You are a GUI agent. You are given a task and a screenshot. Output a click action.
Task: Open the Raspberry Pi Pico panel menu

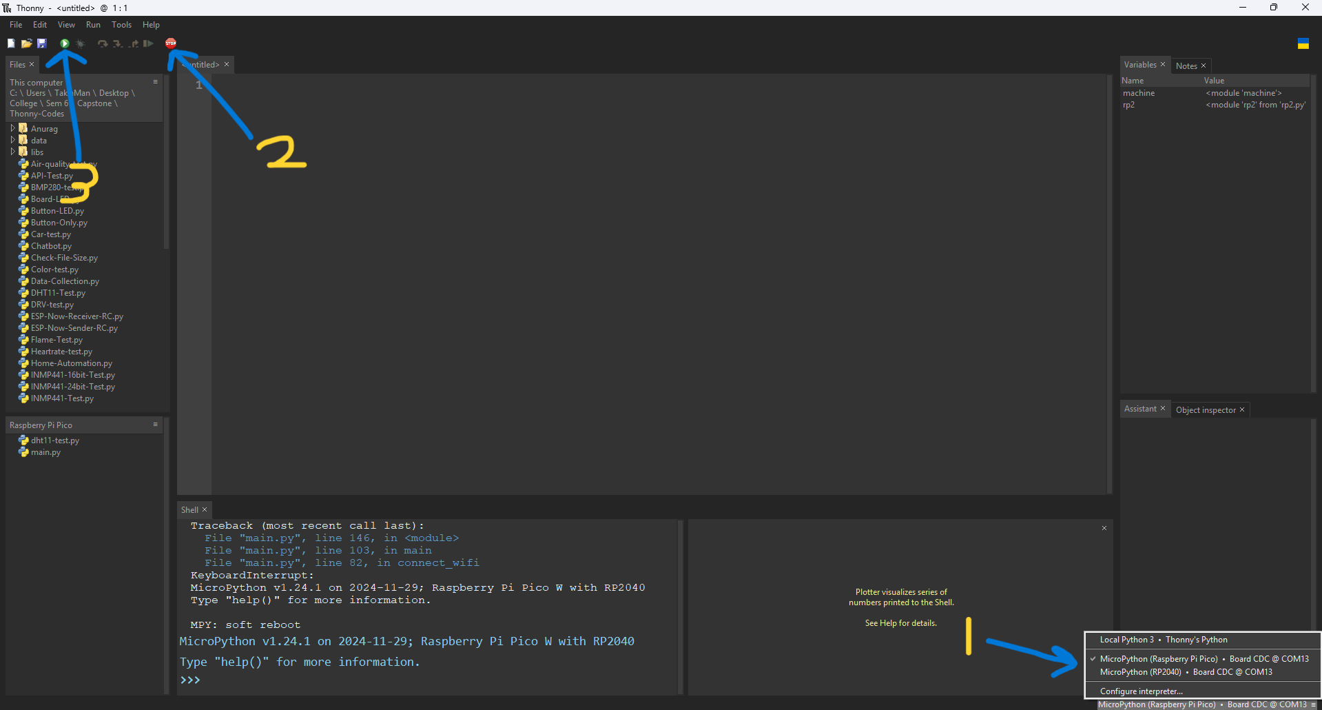(x=156, y=425)
